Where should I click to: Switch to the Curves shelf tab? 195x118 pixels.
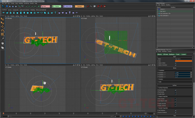tap(9, 10)
